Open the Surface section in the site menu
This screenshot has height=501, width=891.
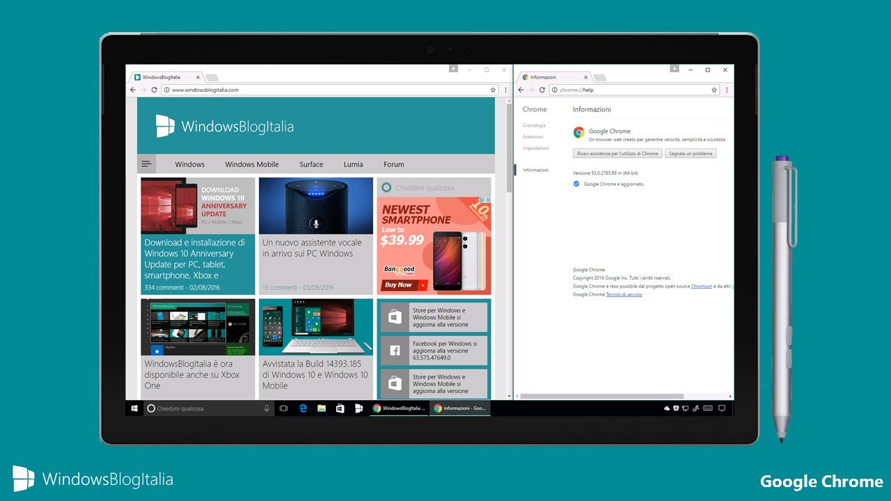[311, 164]
